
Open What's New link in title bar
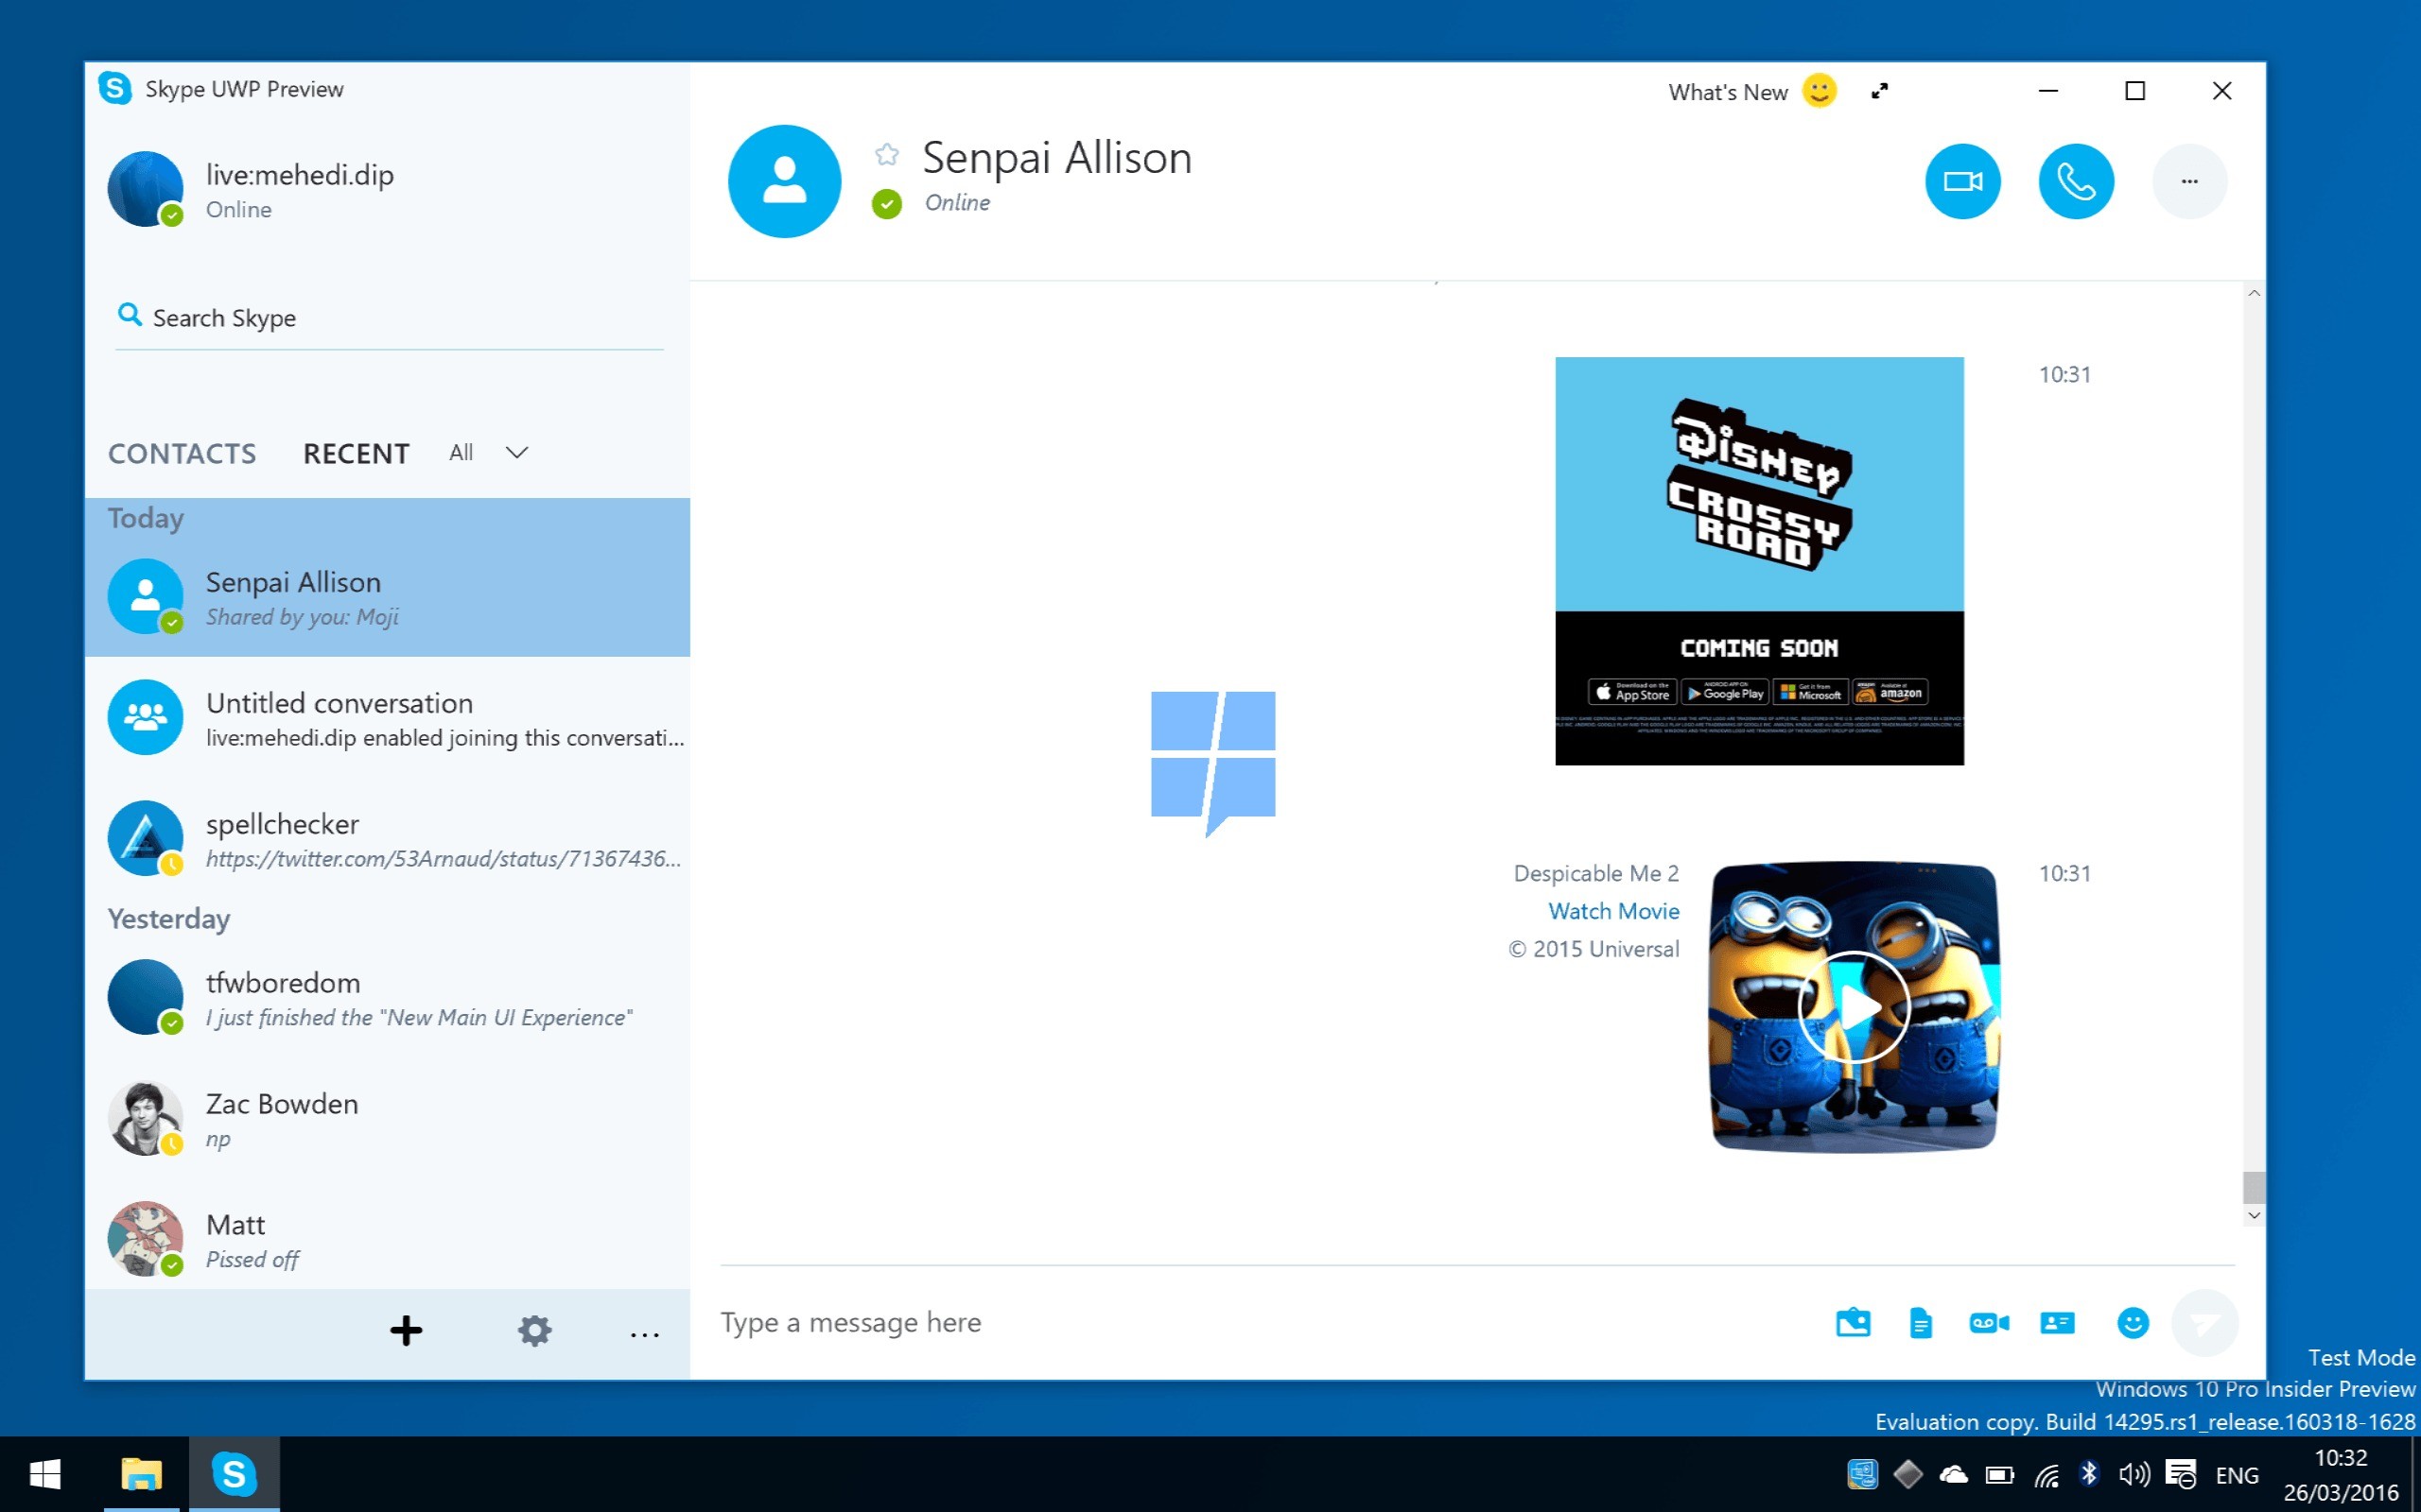(x=1728, y=92)
